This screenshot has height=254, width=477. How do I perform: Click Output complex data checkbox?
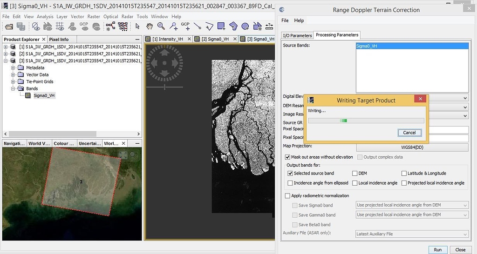360,157
